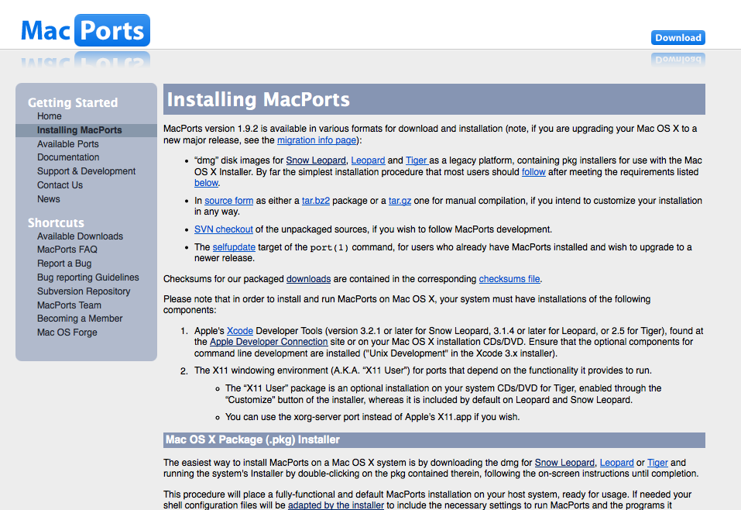
Task: Open the Mac OS Forge shortcut
Action: click(x=67, y=333)
